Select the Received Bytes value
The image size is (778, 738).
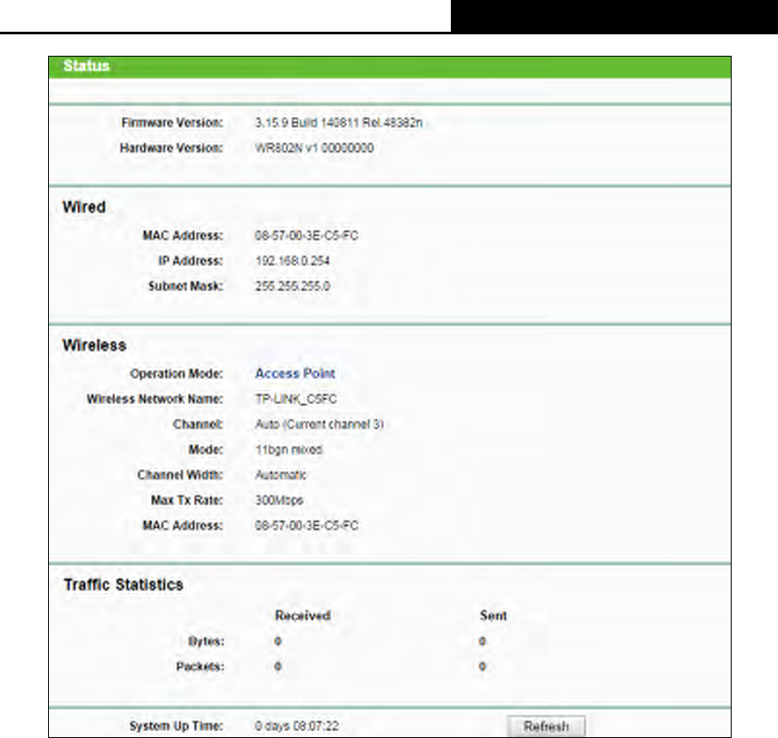pyautogui.click(x=278, y=641)
